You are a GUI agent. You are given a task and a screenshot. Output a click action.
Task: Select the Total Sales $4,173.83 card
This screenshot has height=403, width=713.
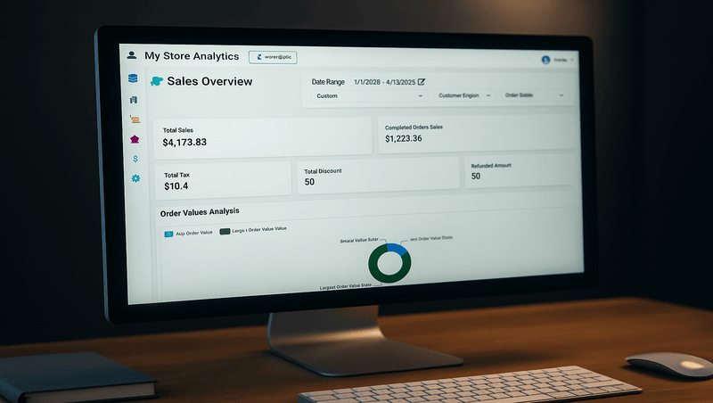263,138
